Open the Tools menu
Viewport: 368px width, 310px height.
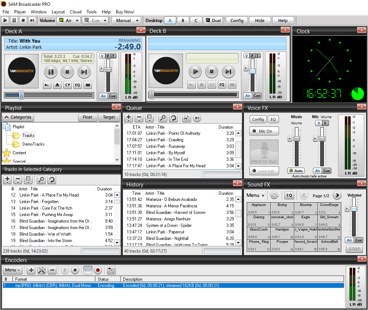(x=91, y=12)
